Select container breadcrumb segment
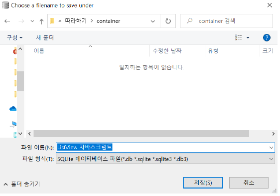Viewport: 280px width, 196px height. [x=109, y=21]
